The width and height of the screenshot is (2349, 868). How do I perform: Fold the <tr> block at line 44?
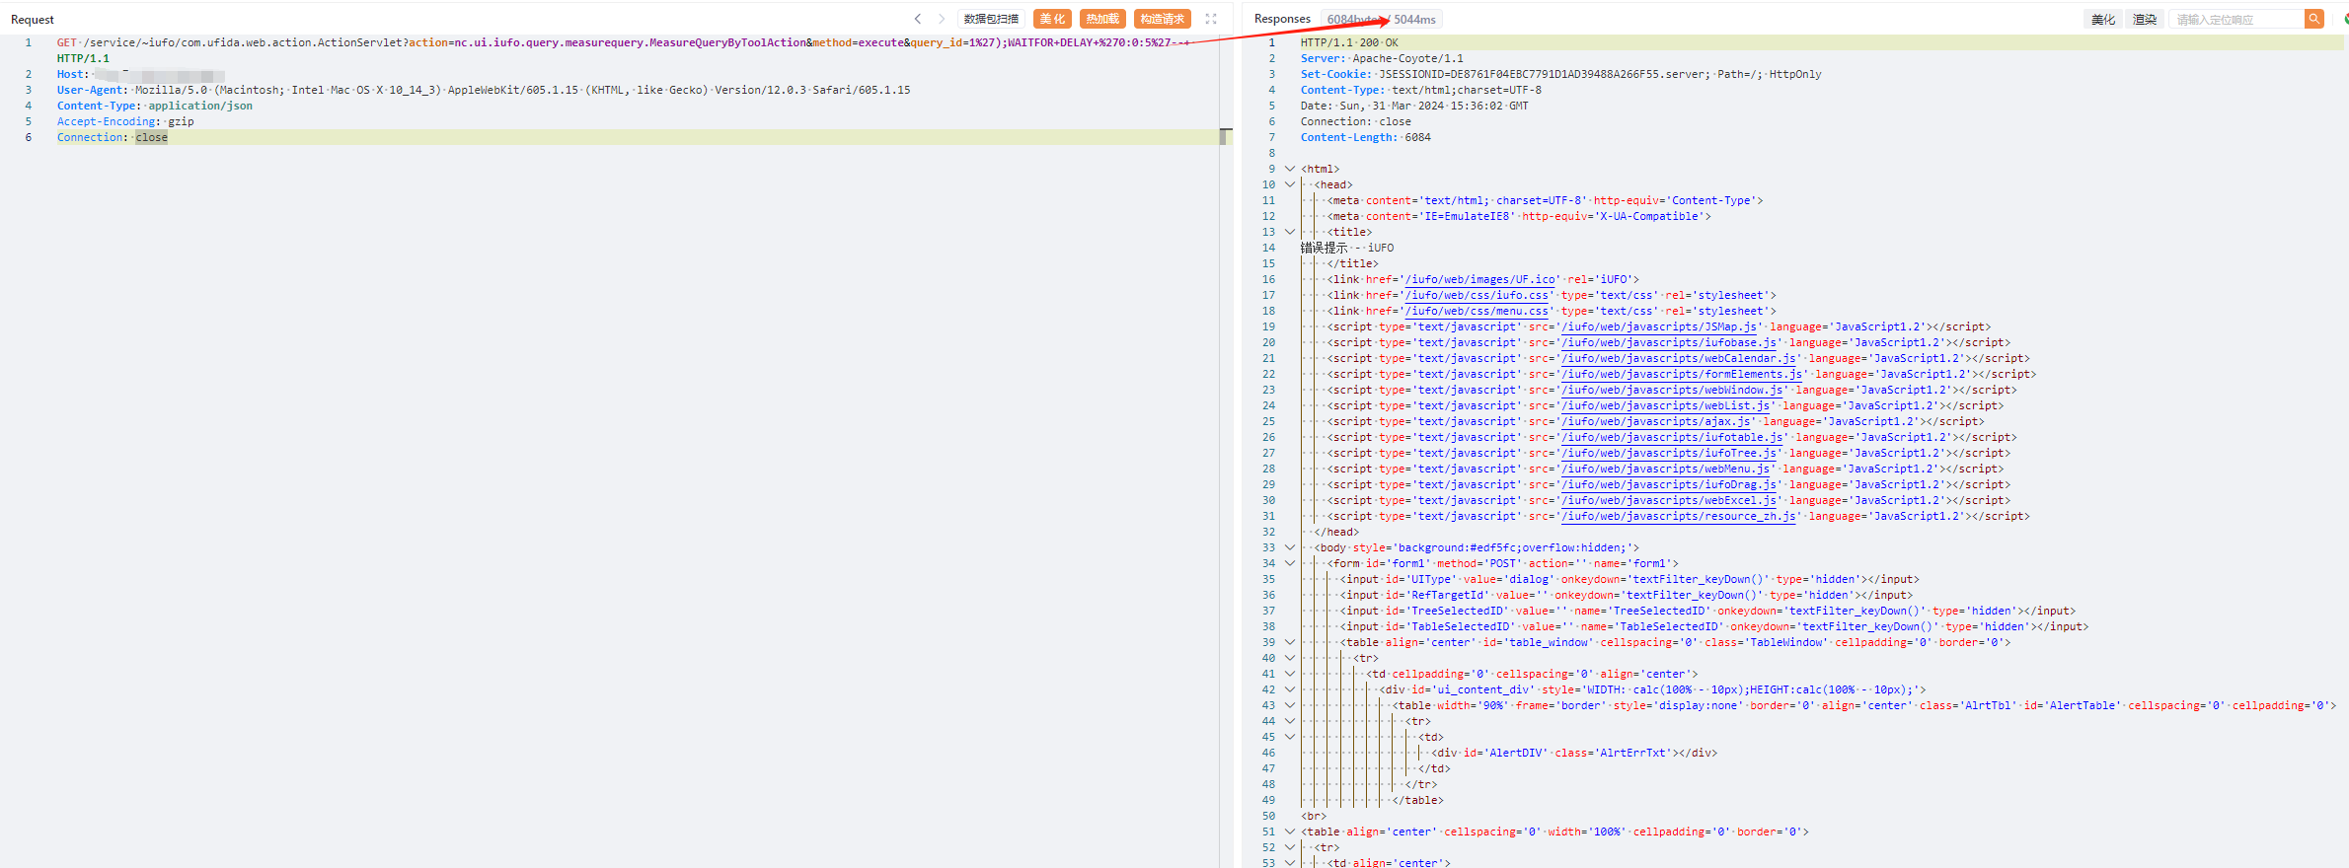(1289, 721)
